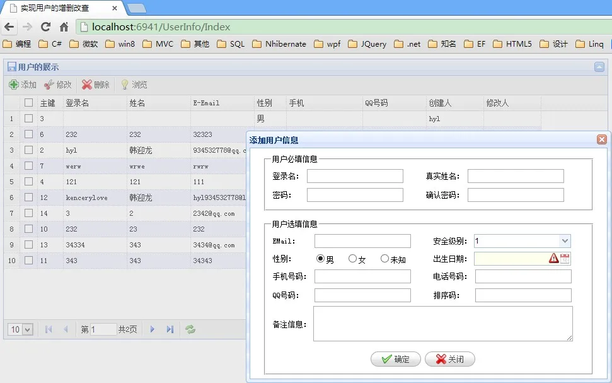
Task: Open the calendar picker for birth date
Action: click(565, 258)
